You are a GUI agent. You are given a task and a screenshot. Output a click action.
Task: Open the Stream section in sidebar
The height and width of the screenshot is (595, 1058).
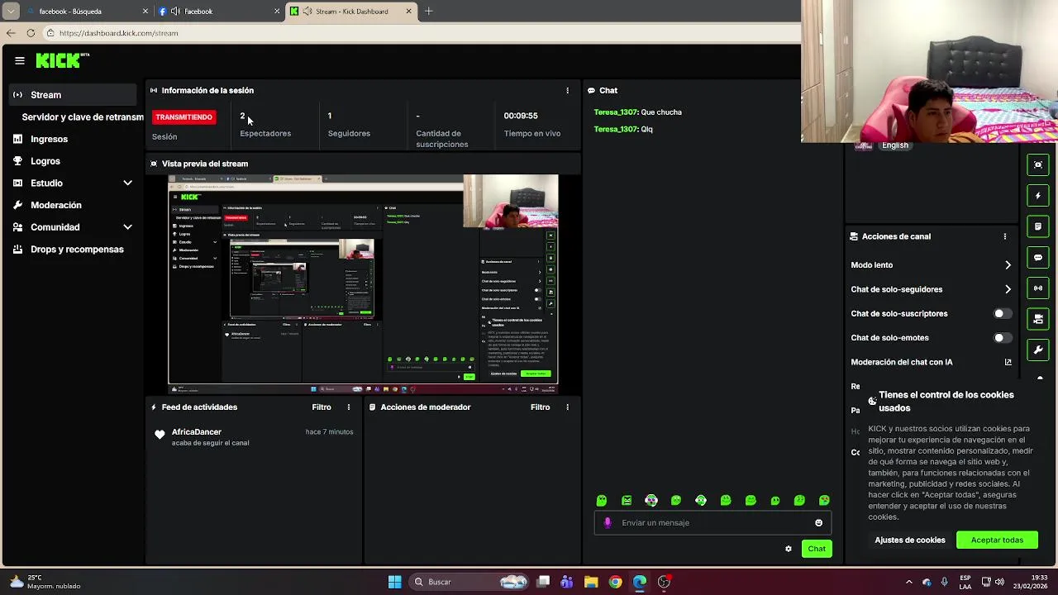click(74, 95)
